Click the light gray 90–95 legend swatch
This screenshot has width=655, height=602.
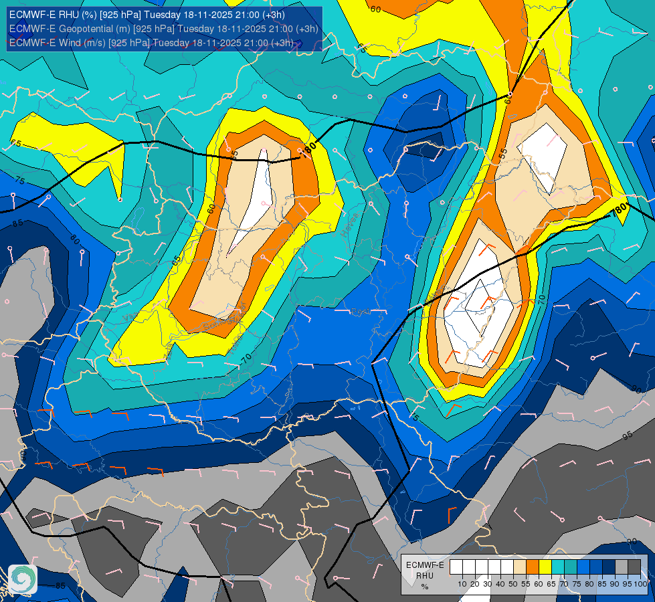click(622, 567)
